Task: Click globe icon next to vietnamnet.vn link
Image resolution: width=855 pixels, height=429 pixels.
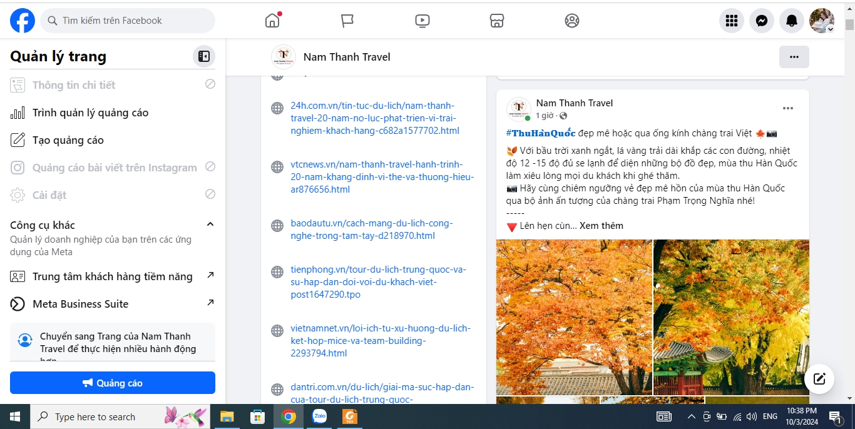Action: click(277, 331)
